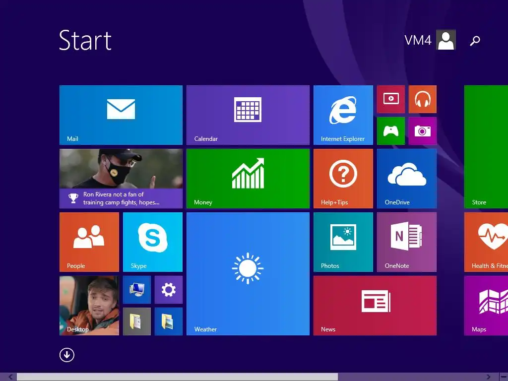
Task: Open the Xbox Games tile
Action: [391, 131]
